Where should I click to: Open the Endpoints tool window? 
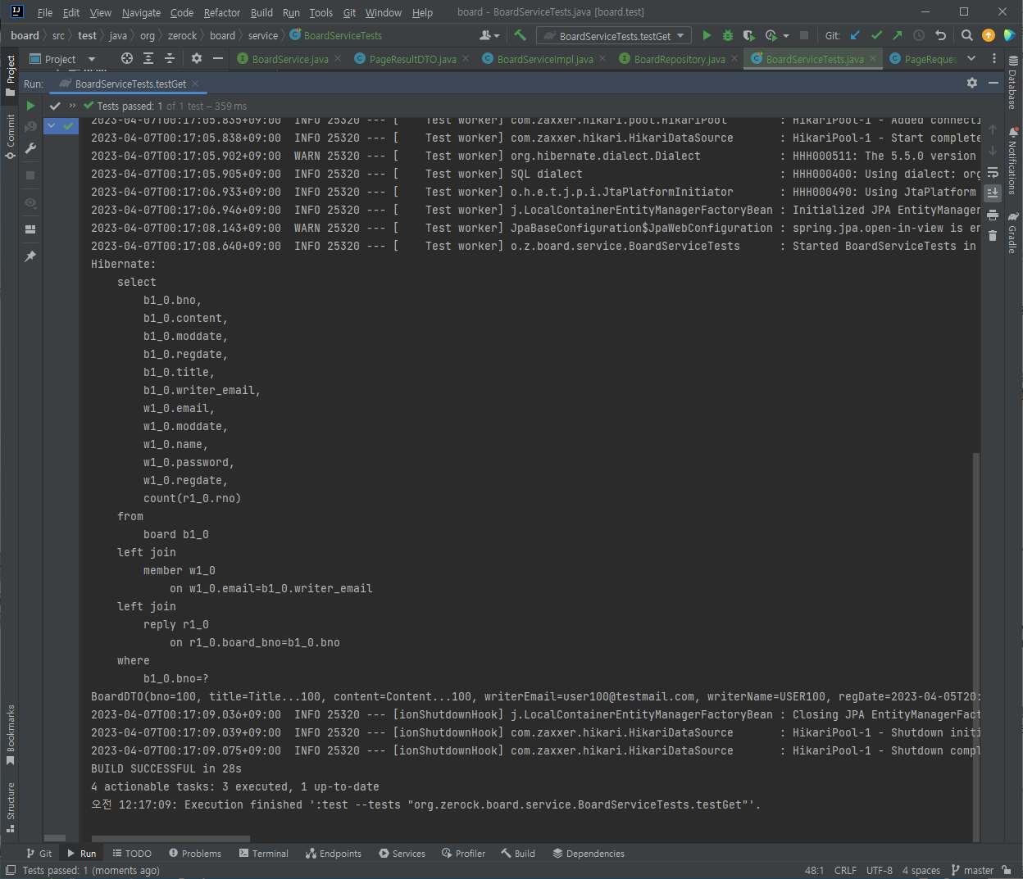click(334, 853)
